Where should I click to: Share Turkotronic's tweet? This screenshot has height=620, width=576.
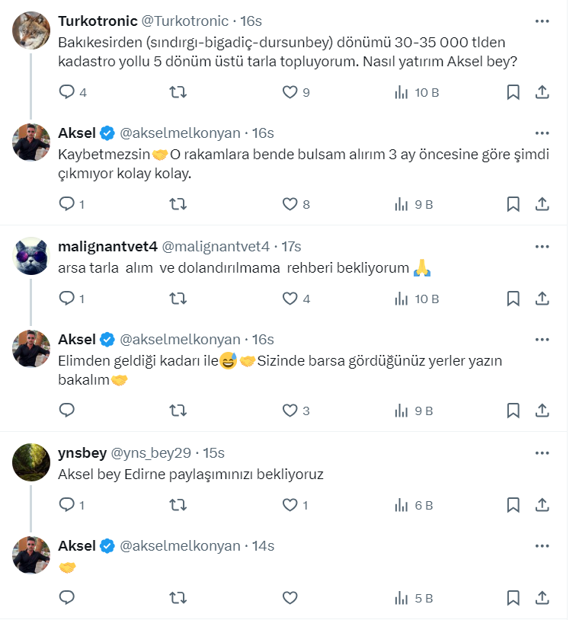[x=542, y=92]
